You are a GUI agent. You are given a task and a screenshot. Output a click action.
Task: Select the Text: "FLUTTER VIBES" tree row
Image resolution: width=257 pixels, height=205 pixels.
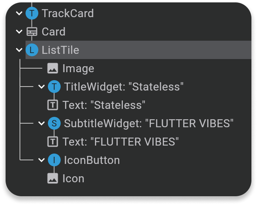[120, 142]
